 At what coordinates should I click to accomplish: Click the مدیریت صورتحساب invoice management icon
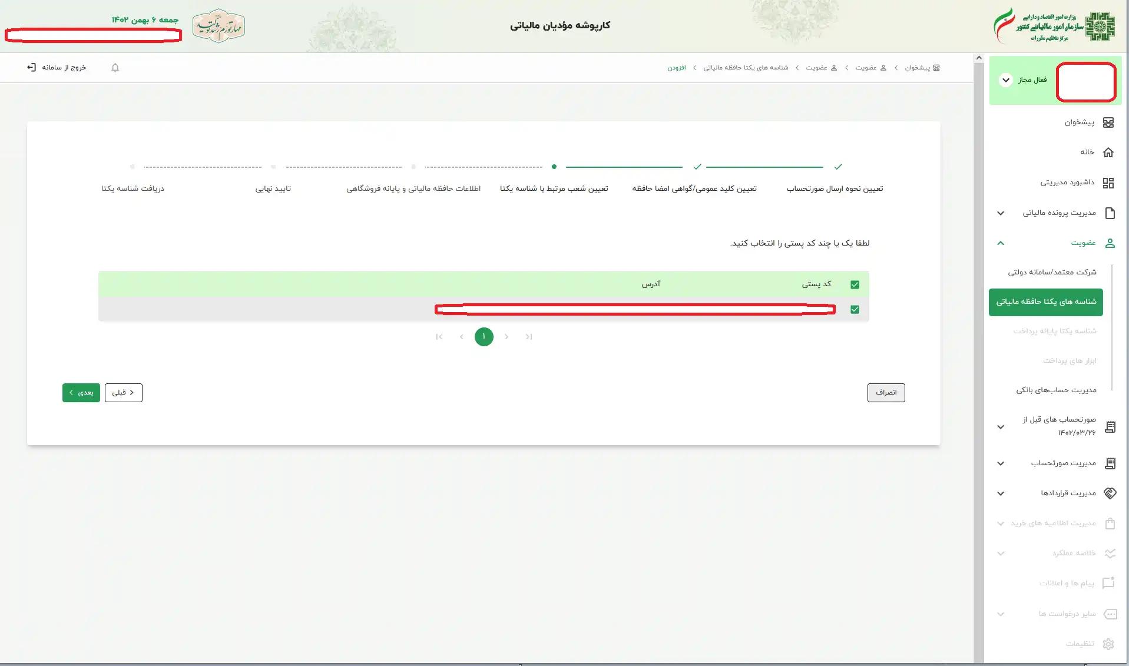coord(1110,463)
